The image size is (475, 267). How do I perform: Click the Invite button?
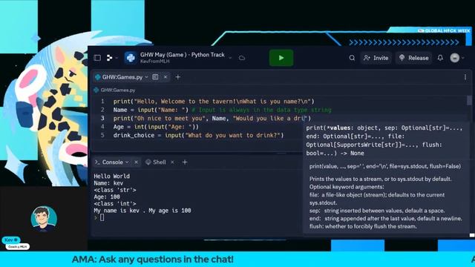376,58
